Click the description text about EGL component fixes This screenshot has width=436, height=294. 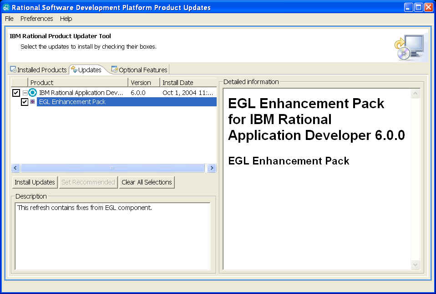pos(85,208)
